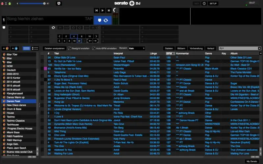Switch the library to simple list view
Viewport: 263px width, 164px height.
tap(26, 48)
